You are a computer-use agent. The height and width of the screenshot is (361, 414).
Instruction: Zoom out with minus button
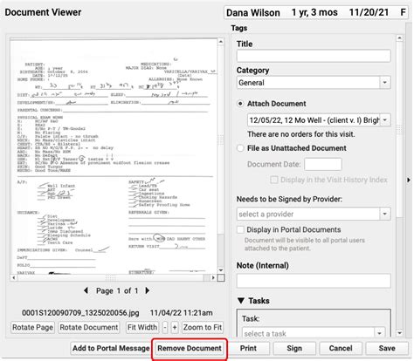tap(165, 327)
